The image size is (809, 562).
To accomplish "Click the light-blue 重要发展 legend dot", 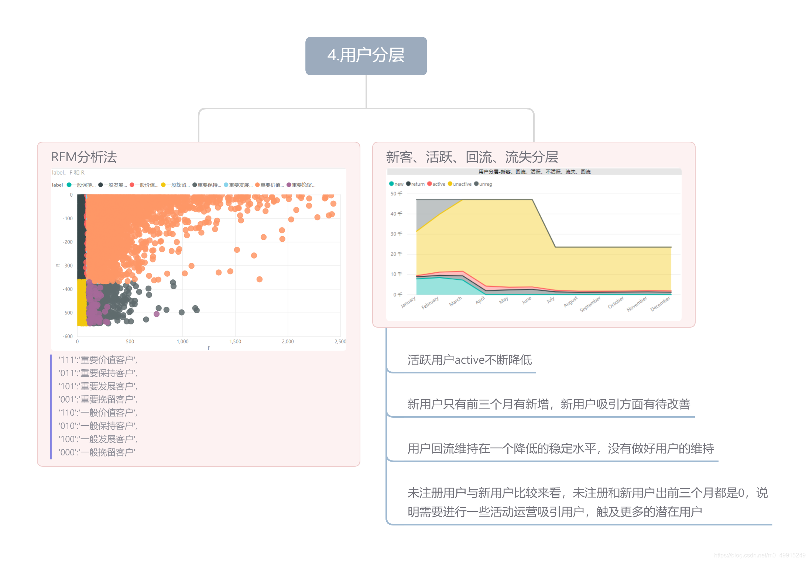I will 226,185.
